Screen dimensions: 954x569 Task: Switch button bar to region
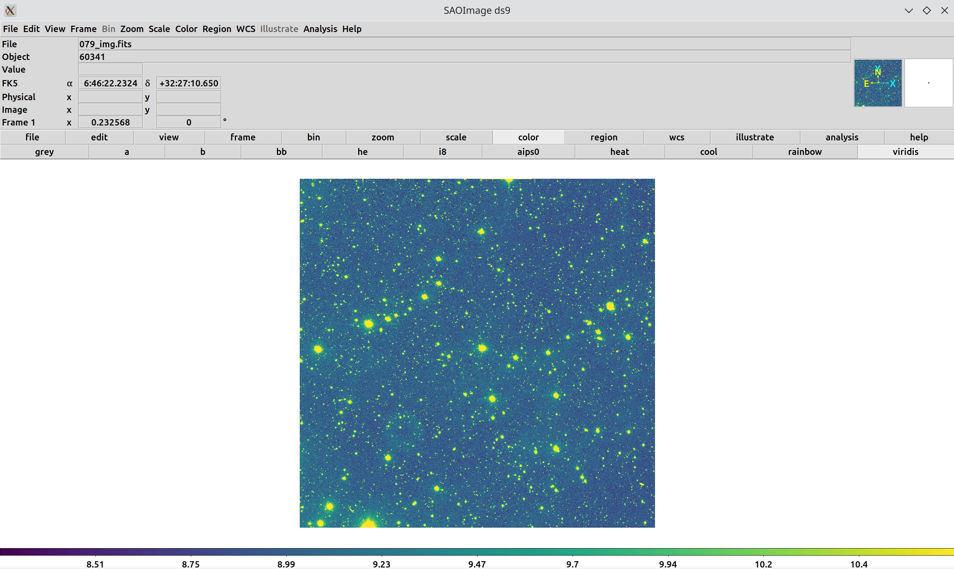(604, 137)
